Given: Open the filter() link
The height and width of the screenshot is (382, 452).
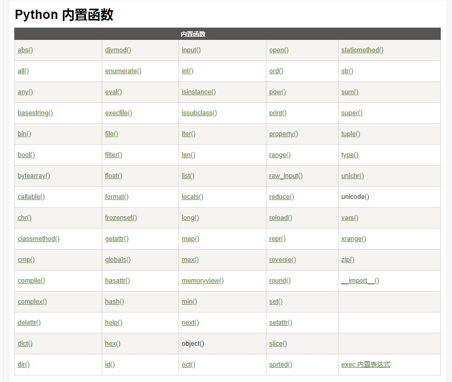Looking at the screenshot, I should coord(114,155).
